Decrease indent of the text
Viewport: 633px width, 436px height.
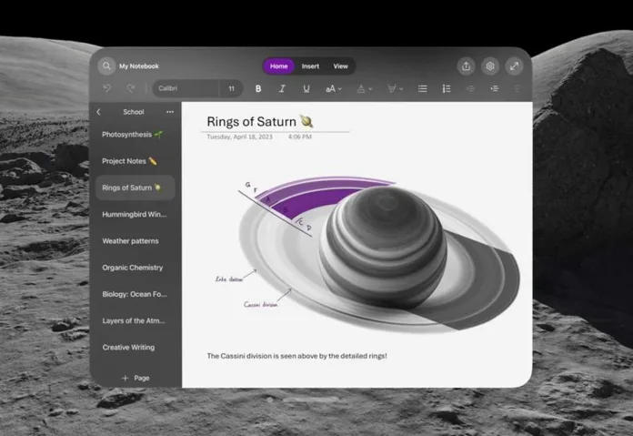pyautogui.click(x=470, y=88)
